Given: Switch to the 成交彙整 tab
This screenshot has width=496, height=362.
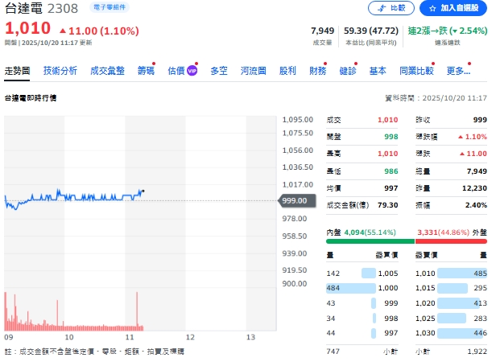Looking at the screenshot, I should click(x=107, y=71).
